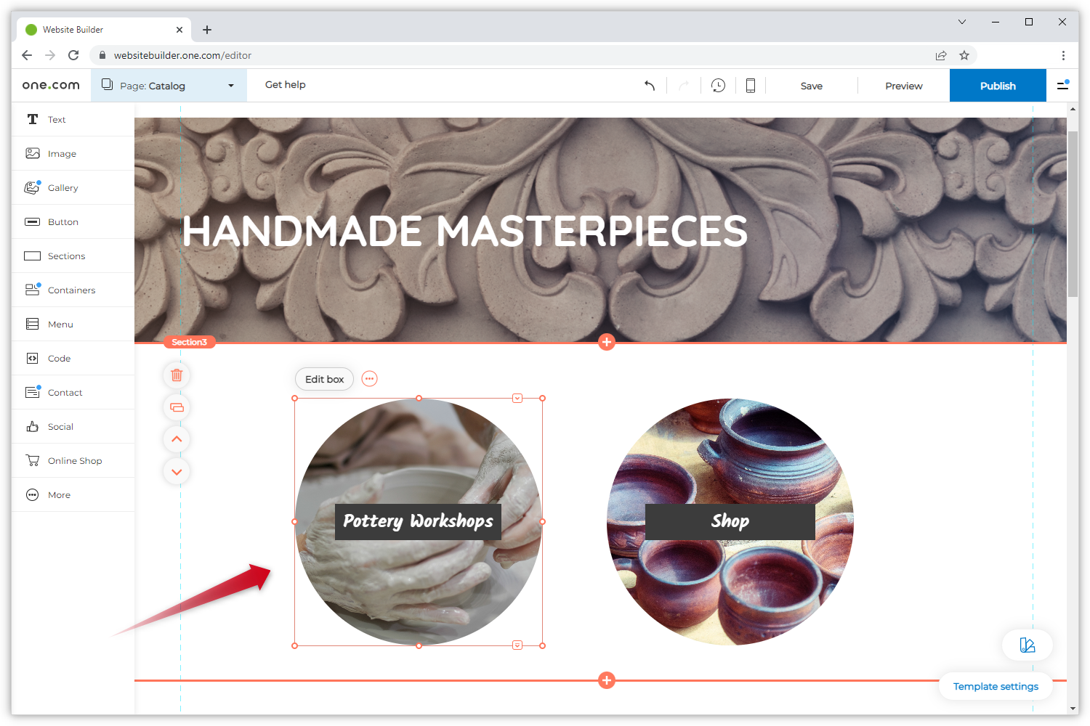The width and height of the screenshot is (1090, 726).
Task: Choose Containers from the component panel
Action: tap(71, 290)
